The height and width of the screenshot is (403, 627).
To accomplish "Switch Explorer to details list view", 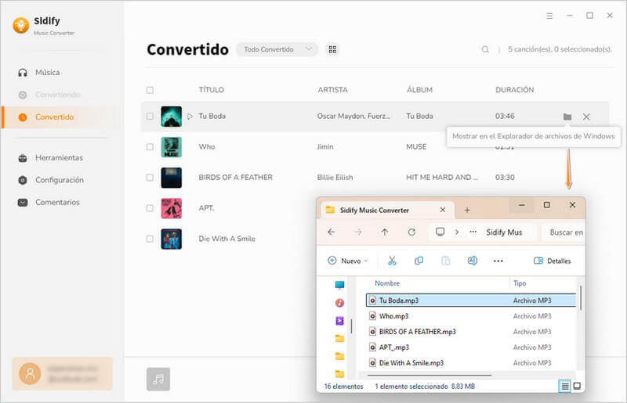I will click(564, 387).
